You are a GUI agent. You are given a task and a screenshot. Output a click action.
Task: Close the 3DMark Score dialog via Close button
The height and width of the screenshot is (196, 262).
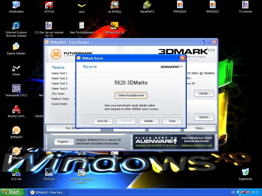172,121
